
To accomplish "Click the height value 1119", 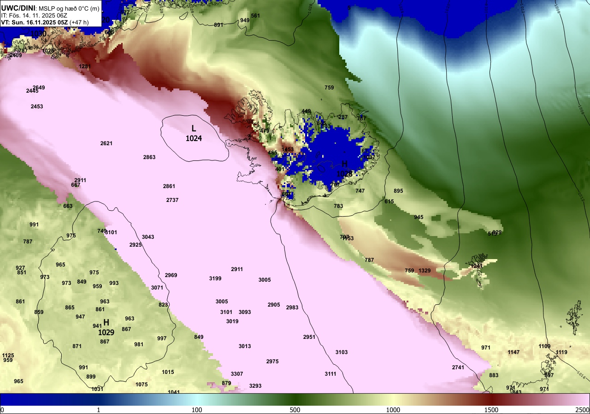I will [561, 352].
